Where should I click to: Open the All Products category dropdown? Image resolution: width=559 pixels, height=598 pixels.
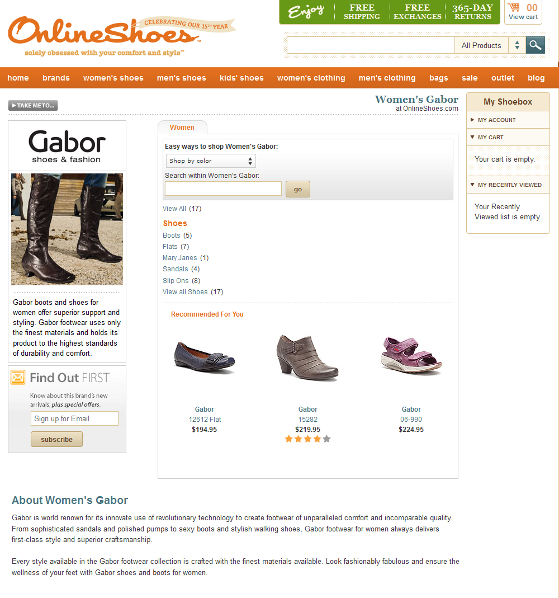[490, 45]
